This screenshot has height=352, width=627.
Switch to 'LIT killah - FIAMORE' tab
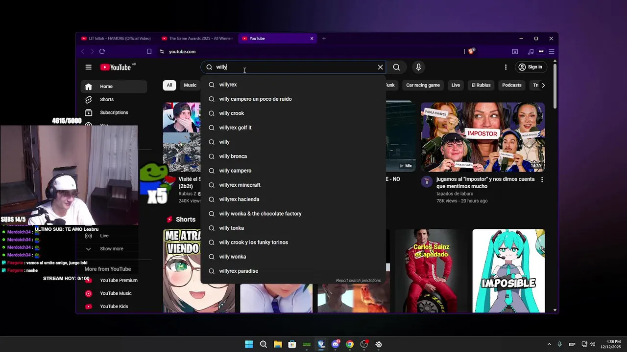click(117, 38)
